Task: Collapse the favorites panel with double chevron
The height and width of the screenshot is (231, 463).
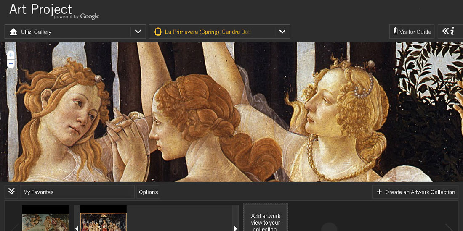Action: point(11,192)
